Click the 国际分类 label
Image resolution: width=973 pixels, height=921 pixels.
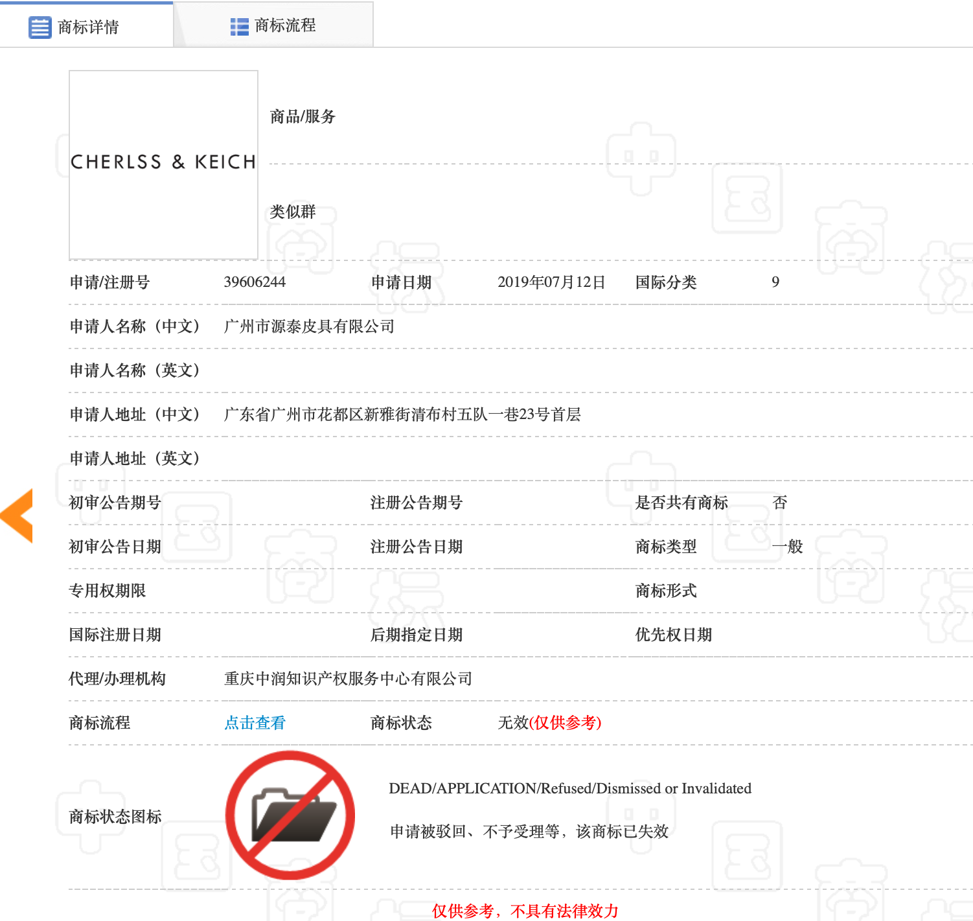(666, 282)
